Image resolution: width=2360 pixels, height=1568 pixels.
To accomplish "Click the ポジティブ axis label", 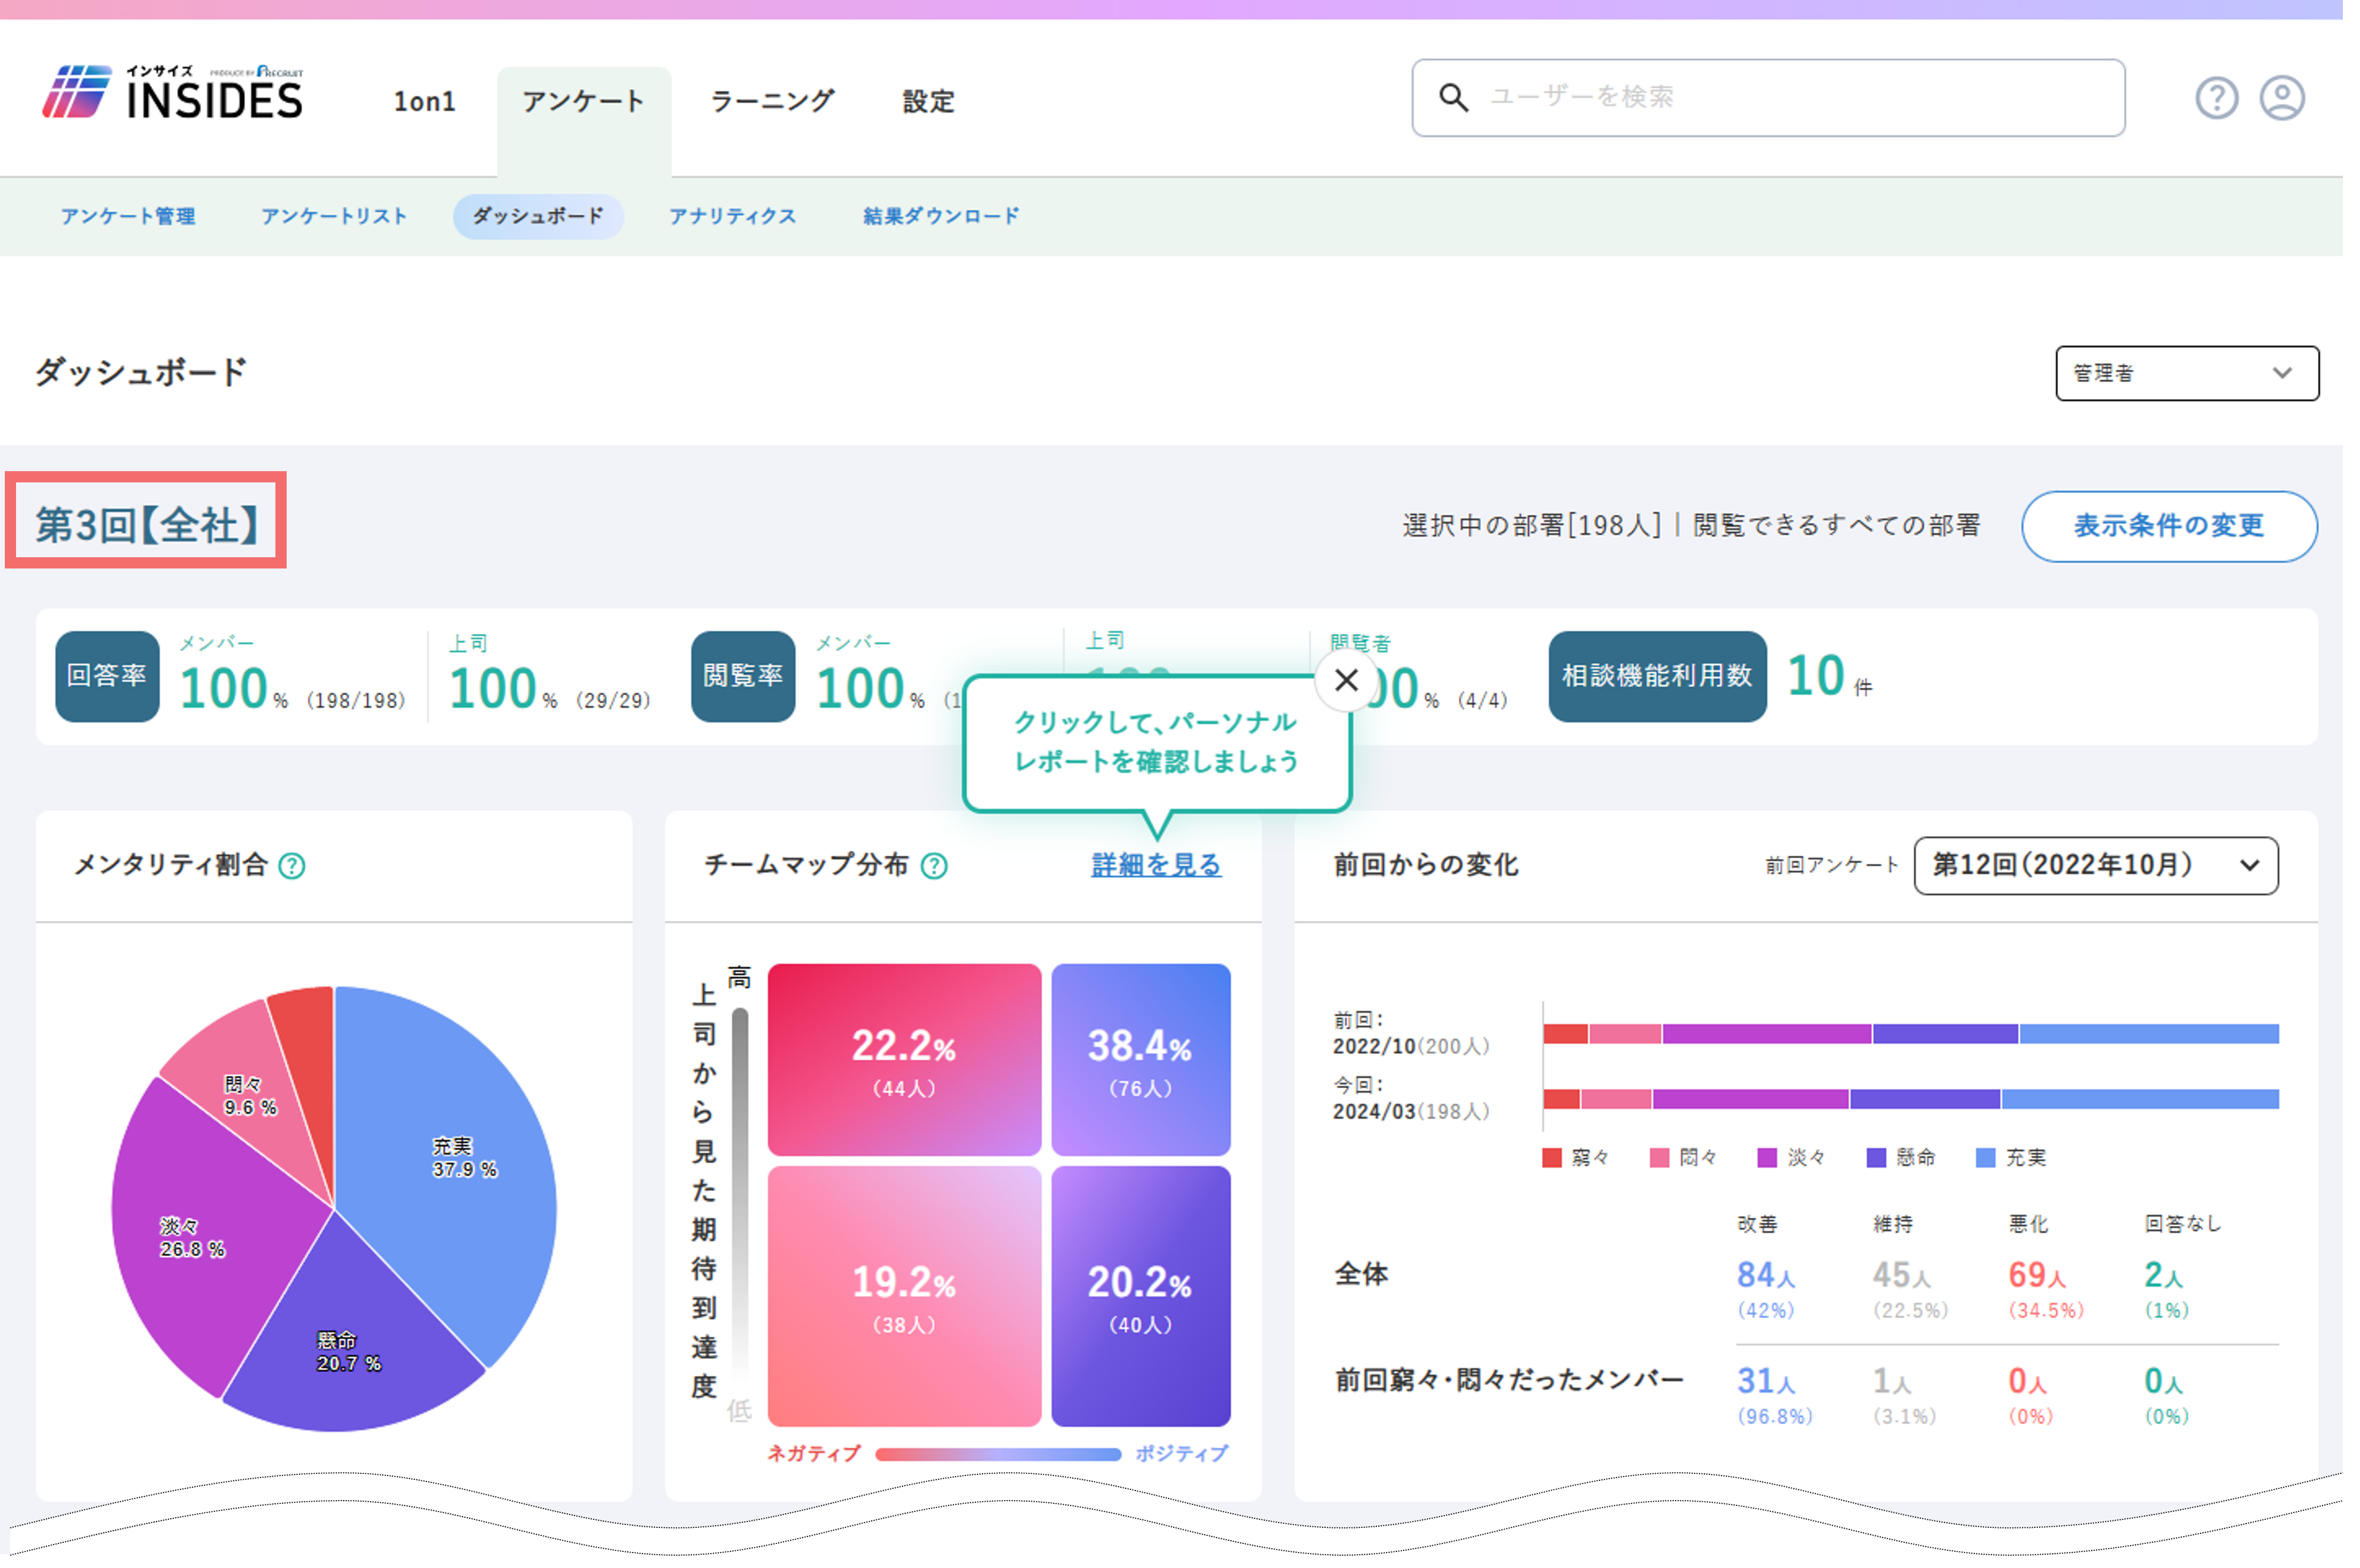I will pyautogui.click(x=1181, y=1455).
